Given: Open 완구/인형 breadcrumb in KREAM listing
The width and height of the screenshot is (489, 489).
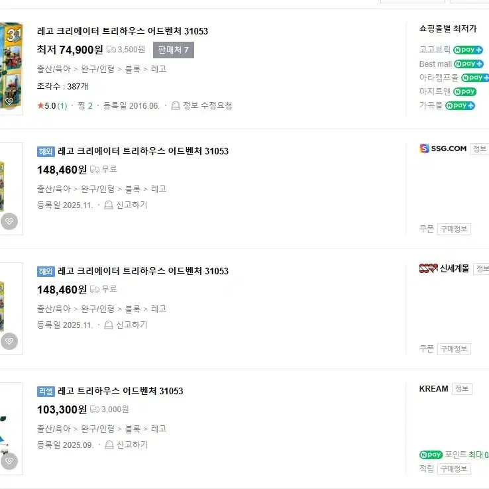Looking at the screenshot, I should (x=97, y=429).
